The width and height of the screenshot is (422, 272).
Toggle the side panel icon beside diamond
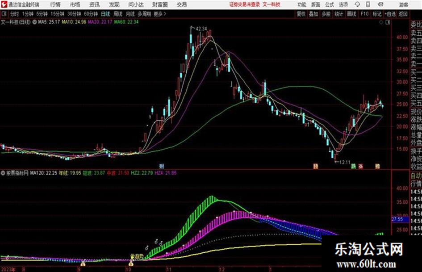click(388, 22)
